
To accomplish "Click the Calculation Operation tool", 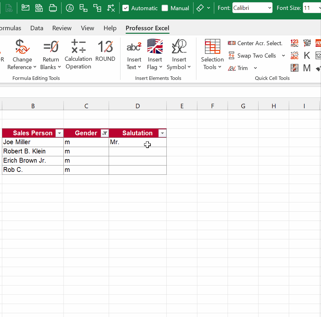I will click(78, 54).
